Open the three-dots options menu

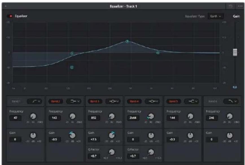[x=240, y=6]
